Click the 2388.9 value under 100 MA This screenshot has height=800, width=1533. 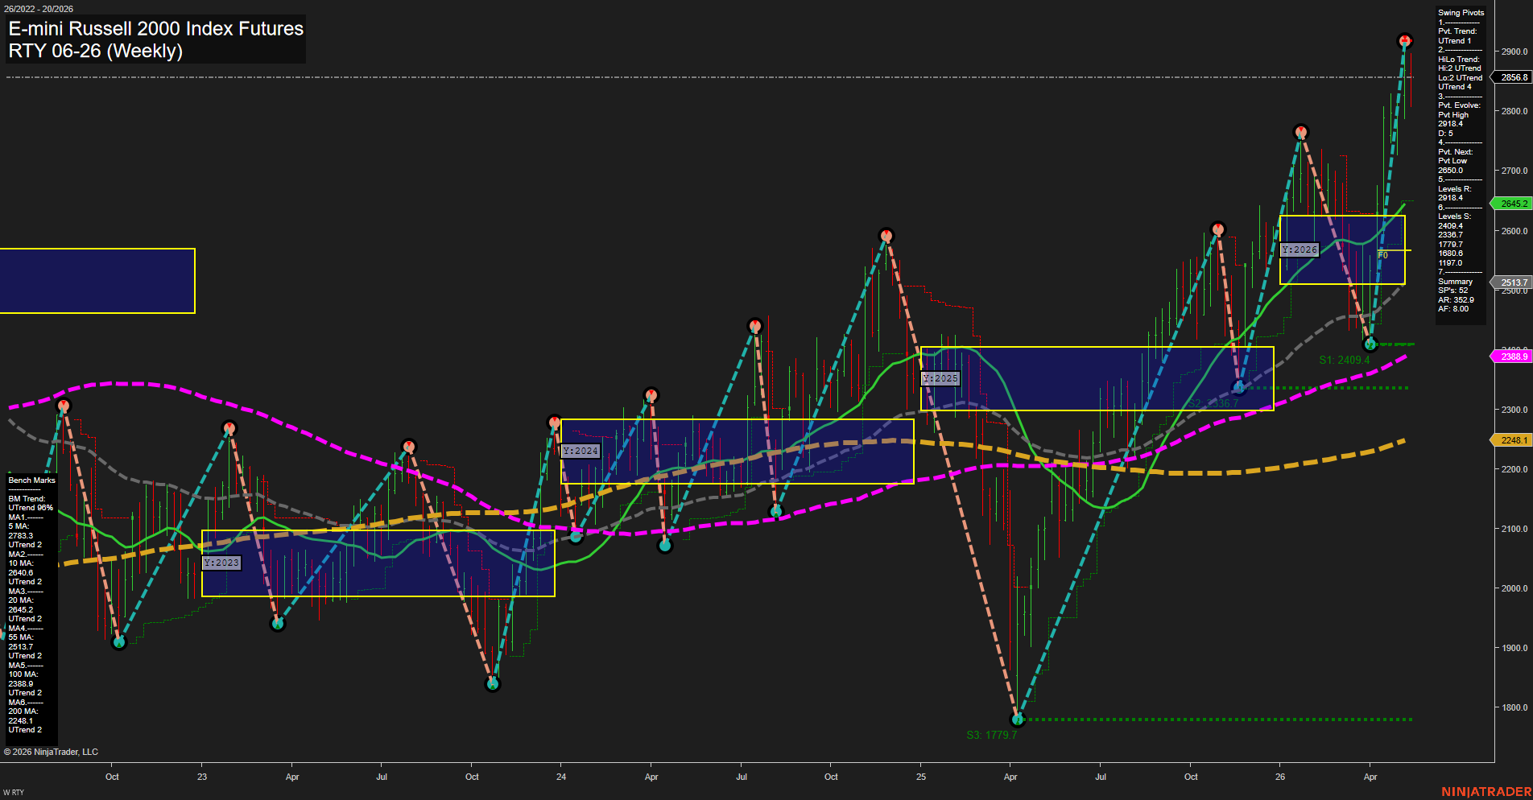coord(21,683)
